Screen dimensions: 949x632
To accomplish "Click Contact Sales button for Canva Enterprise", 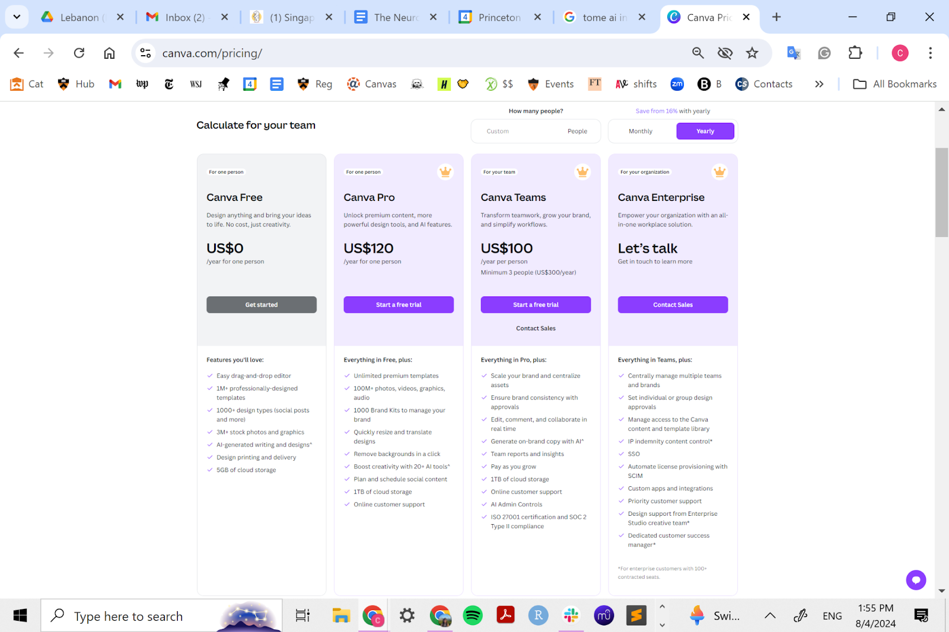I will 673,305.
